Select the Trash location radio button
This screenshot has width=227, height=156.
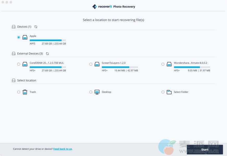tap(19, 92)
